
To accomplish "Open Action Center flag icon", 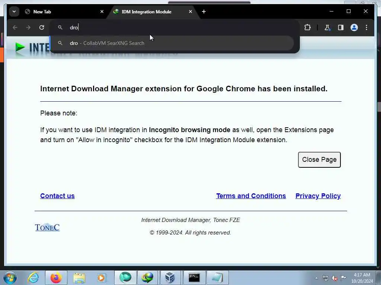I will tap(343, 278).
